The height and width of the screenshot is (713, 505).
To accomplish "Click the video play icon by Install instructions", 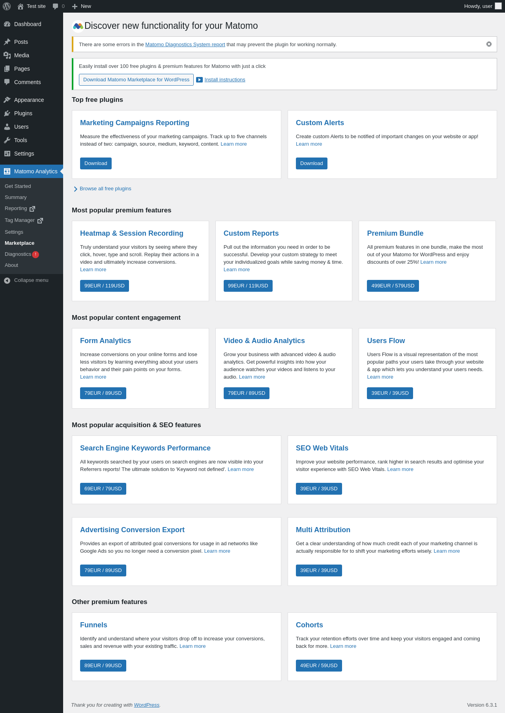I will point(200,80).
